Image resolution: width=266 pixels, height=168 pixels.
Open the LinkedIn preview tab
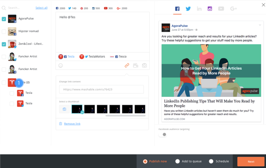tap(199, 9)
